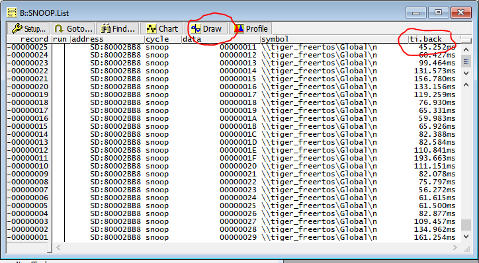Viewport: 479px width, 263px height.
Task: Click time value 45.252ms
Action: (437, 47)
